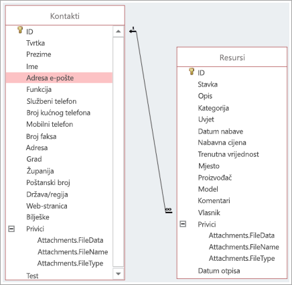Image resolution: width=292 pixels, height=285 pixels.
Task: Select the Tvrtka field in Kontakti
Action: coord(59,43)
